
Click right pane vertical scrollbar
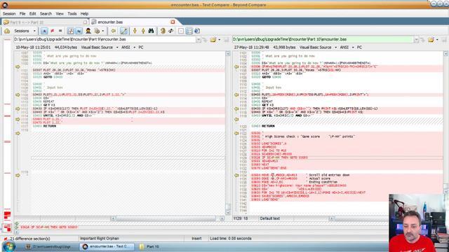coord(446,123)
